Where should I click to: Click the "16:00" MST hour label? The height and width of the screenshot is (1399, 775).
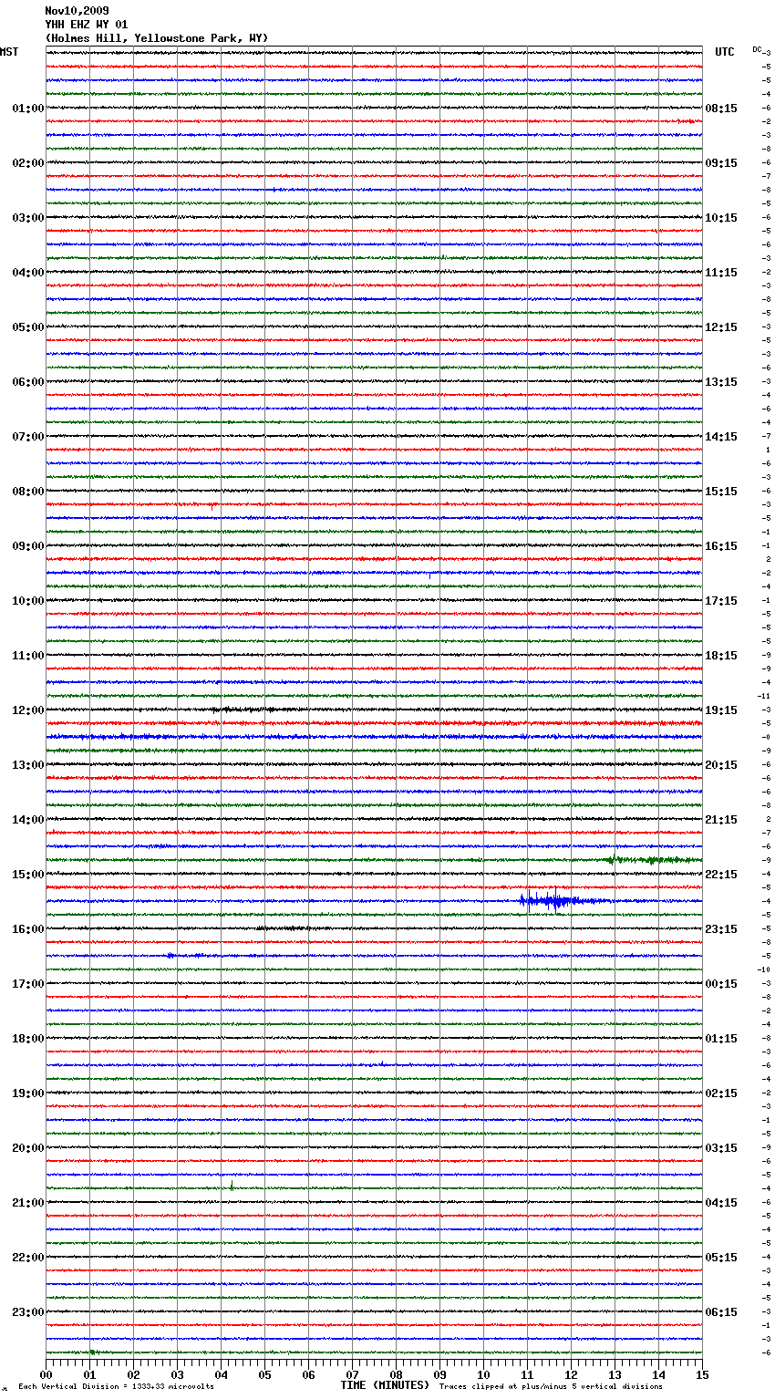(x=28, y=929)
